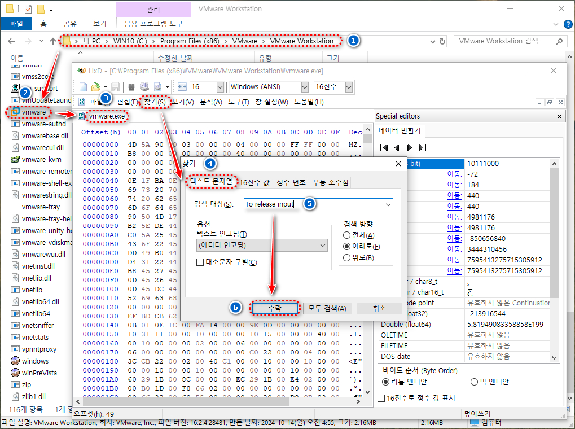The image size is (575, 429).
Task: Open the Windows (ANSI) charset dropdown
Action: (x=305, y=87)
